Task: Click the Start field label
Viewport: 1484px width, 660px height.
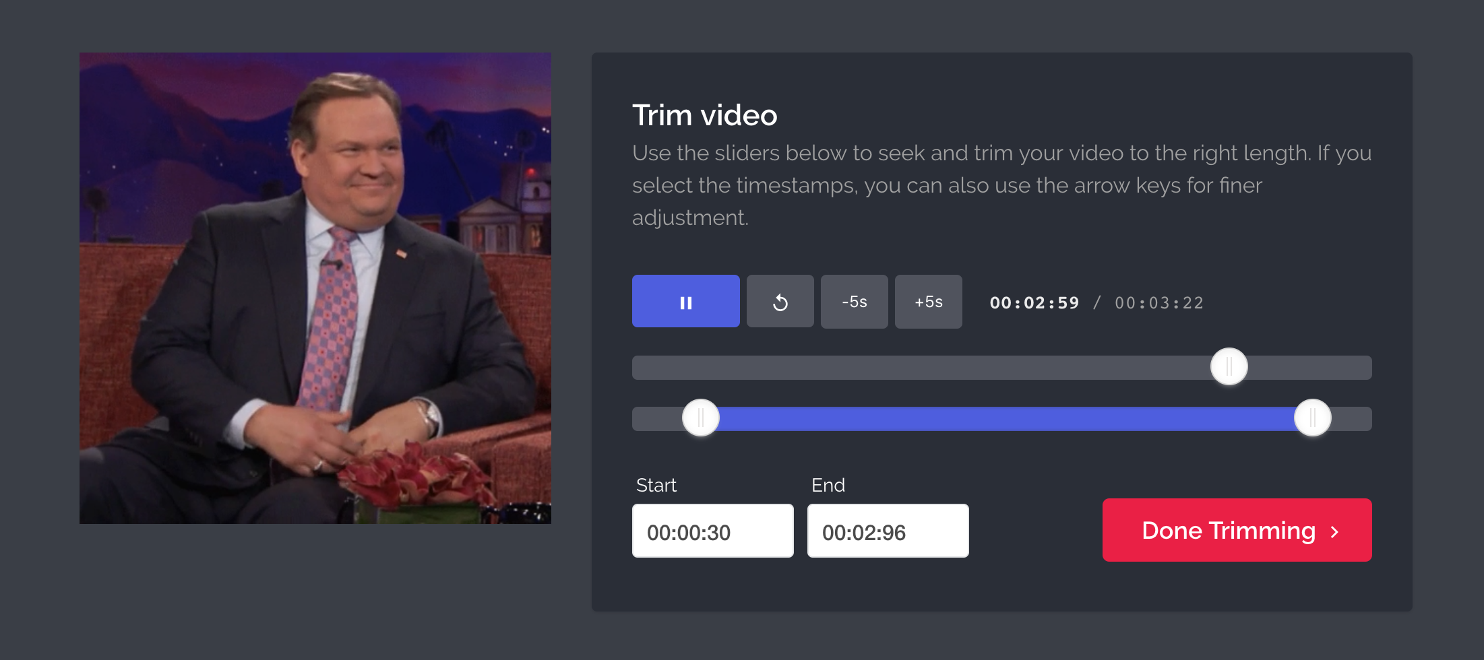Action: [656, 485]
